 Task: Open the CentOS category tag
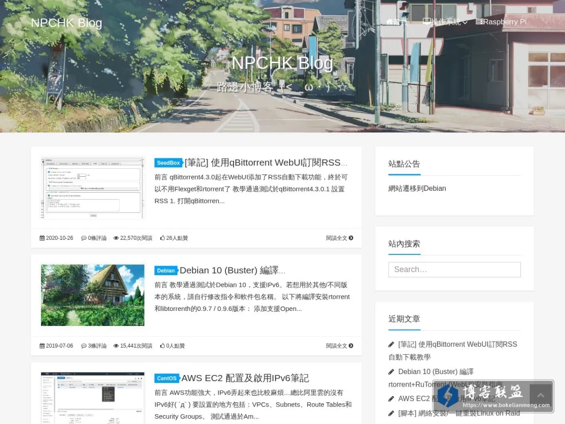pyautogui.click(x=167, y=378)
